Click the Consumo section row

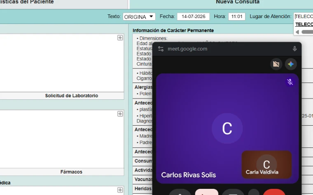(x=143, y=161)
